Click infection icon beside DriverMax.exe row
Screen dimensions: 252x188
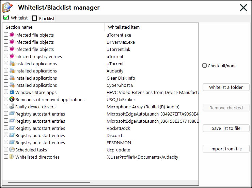[x=12, y=42]
